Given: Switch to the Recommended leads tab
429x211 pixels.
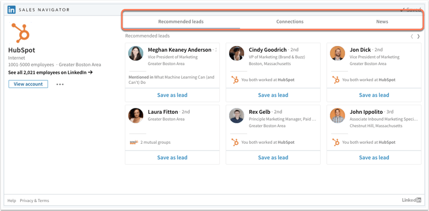Looking at the screenshot, I should point(181,21).
